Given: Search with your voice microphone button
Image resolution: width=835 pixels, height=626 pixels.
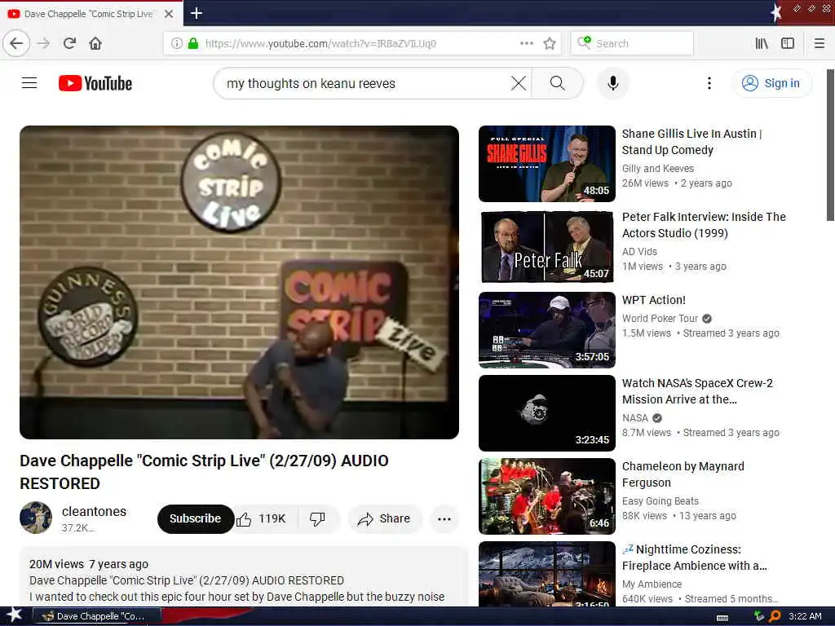Looking at the screenshot, I should pyautogui.click(x=613, y=83).
